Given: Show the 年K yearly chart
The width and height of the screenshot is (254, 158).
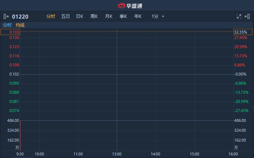Looking at the screenshot, I should 138,16.
